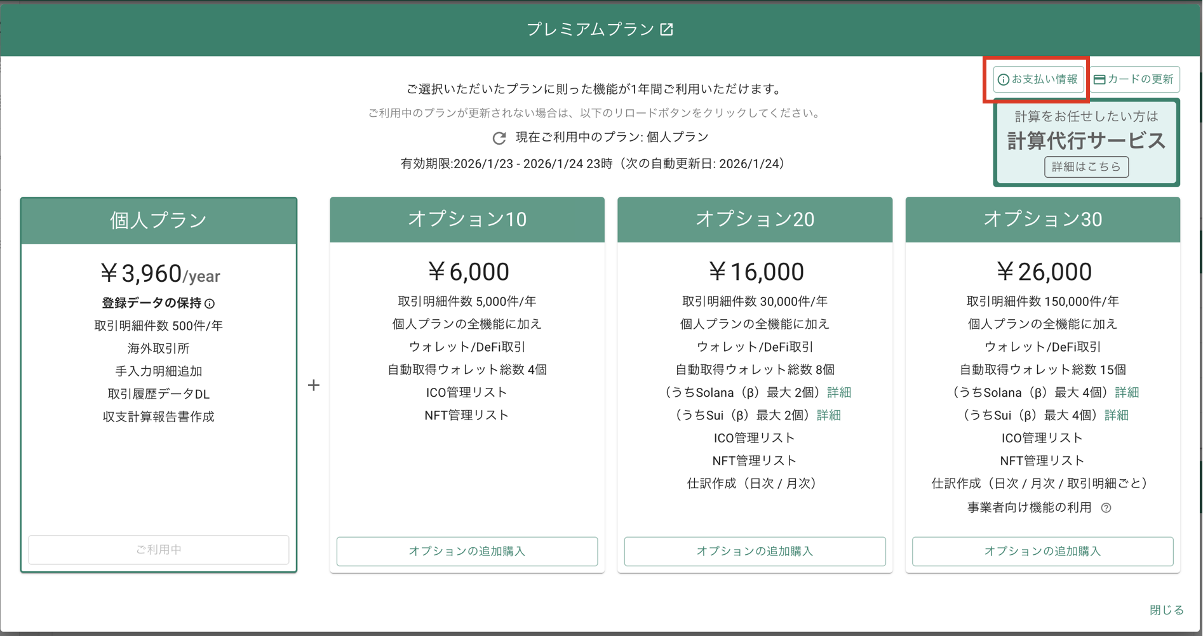Viewport: 1203px width, 636px height.
Task: Click the disabled ご利用中 button on 個人プラン
Action: [x=159, y=550]
